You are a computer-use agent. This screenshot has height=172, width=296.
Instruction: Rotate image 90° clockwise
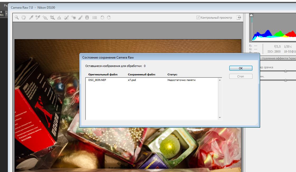pos(109,18)
